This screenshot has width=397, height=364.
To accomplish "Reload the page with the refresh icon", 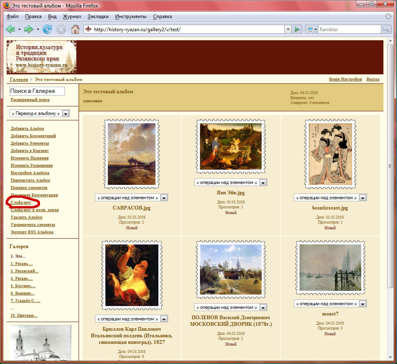I will [x=47, y=29].
